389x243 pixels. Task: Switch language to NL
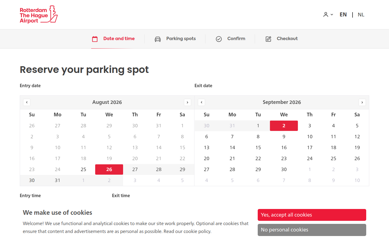(x=361, y=15)
